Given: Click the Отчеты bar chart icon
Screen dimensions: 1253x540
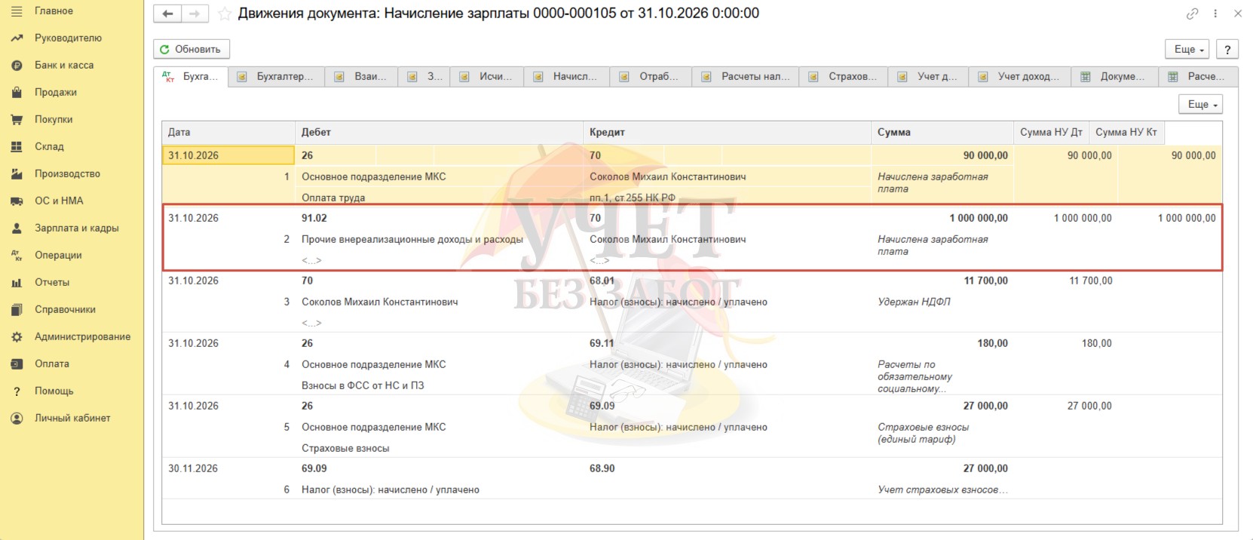Looking at the screenshot, I should pos(17,282).
